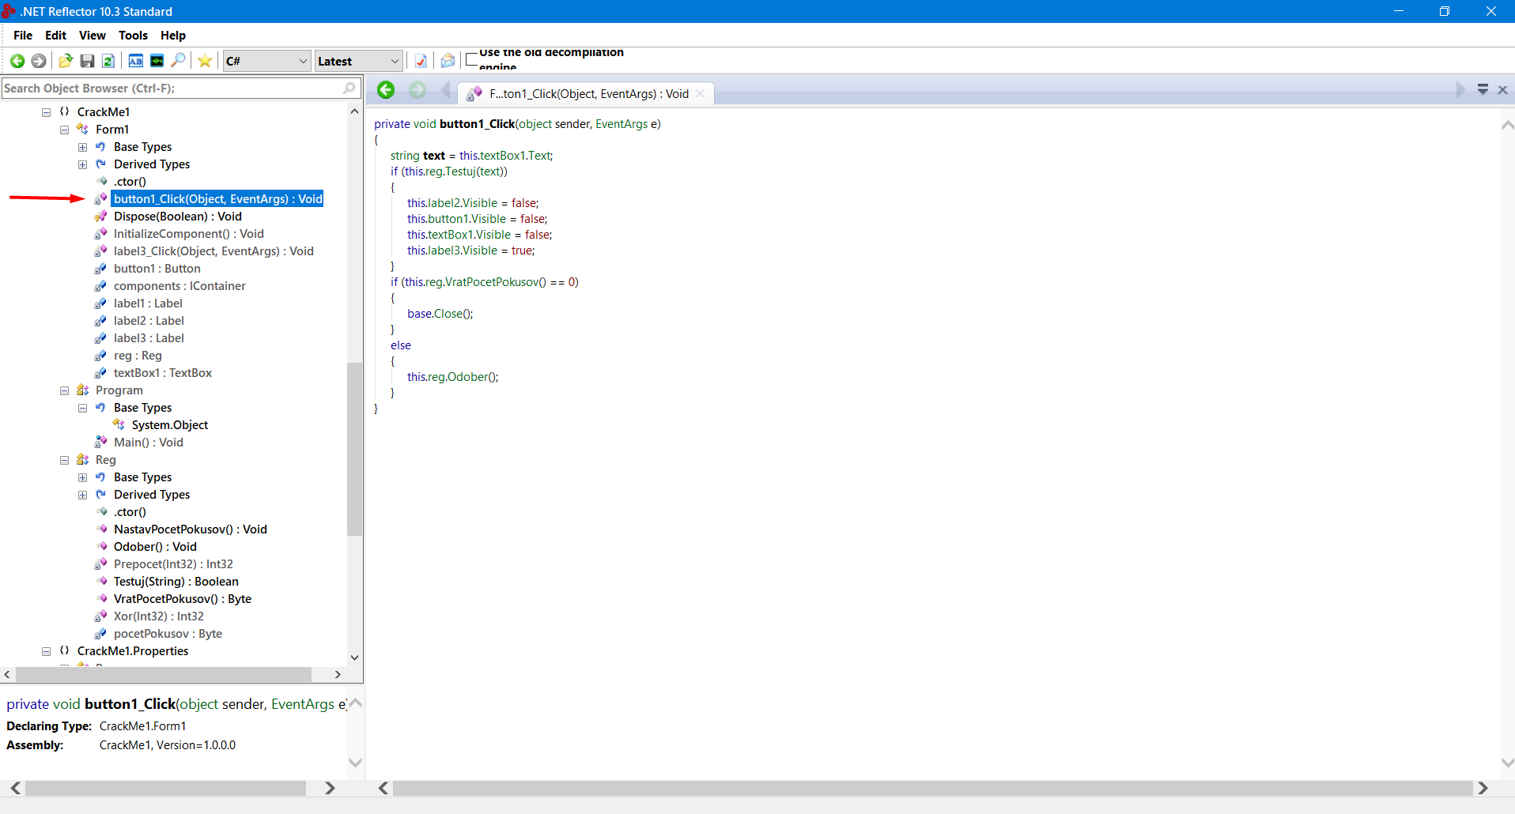Click the blue AB object browser icon
This screenshot has height=814, width=1515.
[x=136, y=61]
